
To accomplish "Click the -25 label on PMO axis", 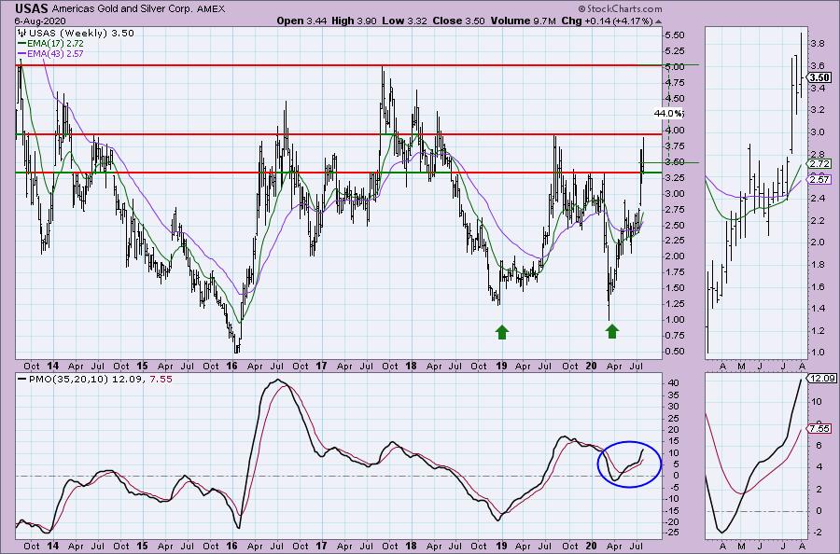I will point(672,533).
